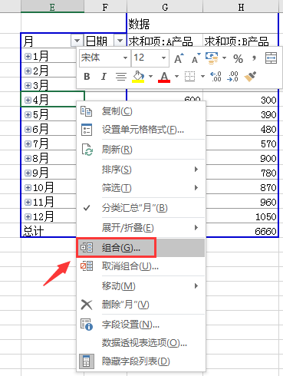Viewport: 283px width, 376px height.
Task: Click merge and center icon
Action: point(271,58)
